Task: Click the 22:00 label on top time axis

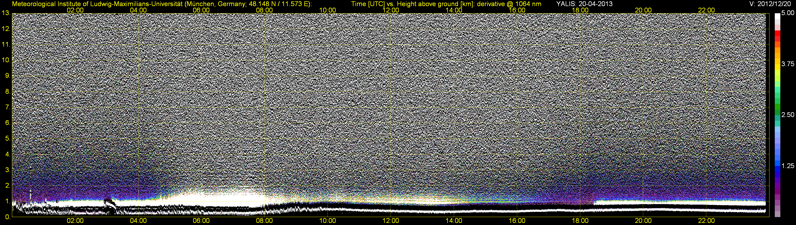Action: 706,10
